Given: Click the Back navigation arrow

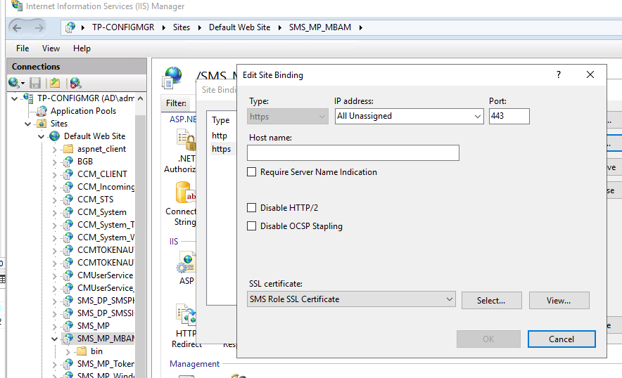Looking at the screenshot, I should coord(17,27).
